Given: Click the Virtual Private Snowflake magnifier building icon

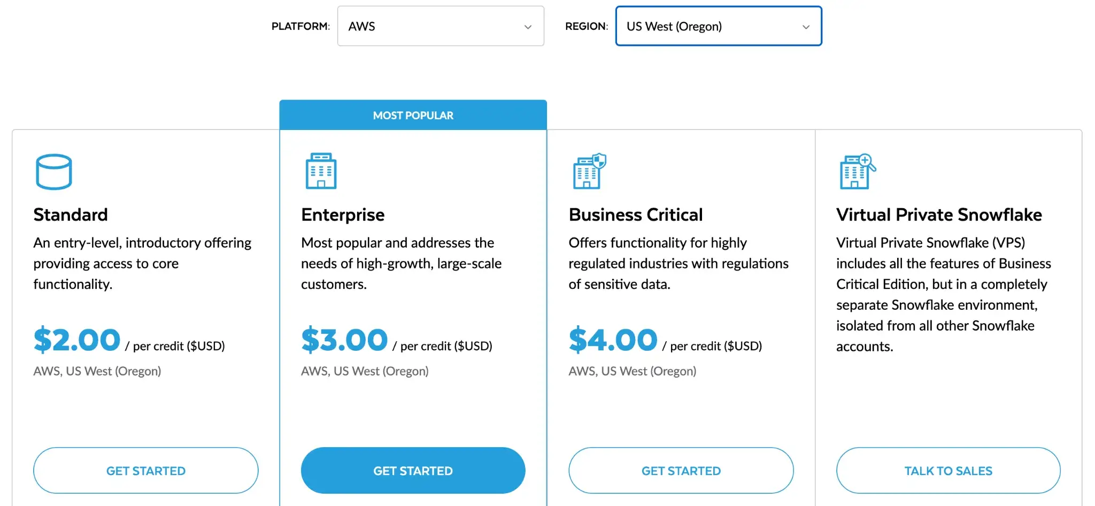Looking at the screenshot, I should click(x=857, y=171).
